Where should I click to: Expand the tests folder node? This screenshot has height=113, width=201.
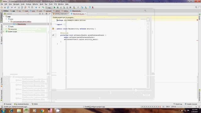6,26
